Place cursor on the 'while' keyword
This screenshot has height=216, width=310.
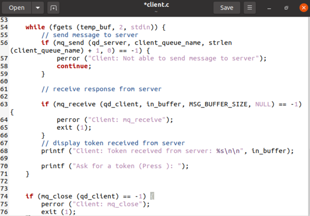[x=35, y=27]
